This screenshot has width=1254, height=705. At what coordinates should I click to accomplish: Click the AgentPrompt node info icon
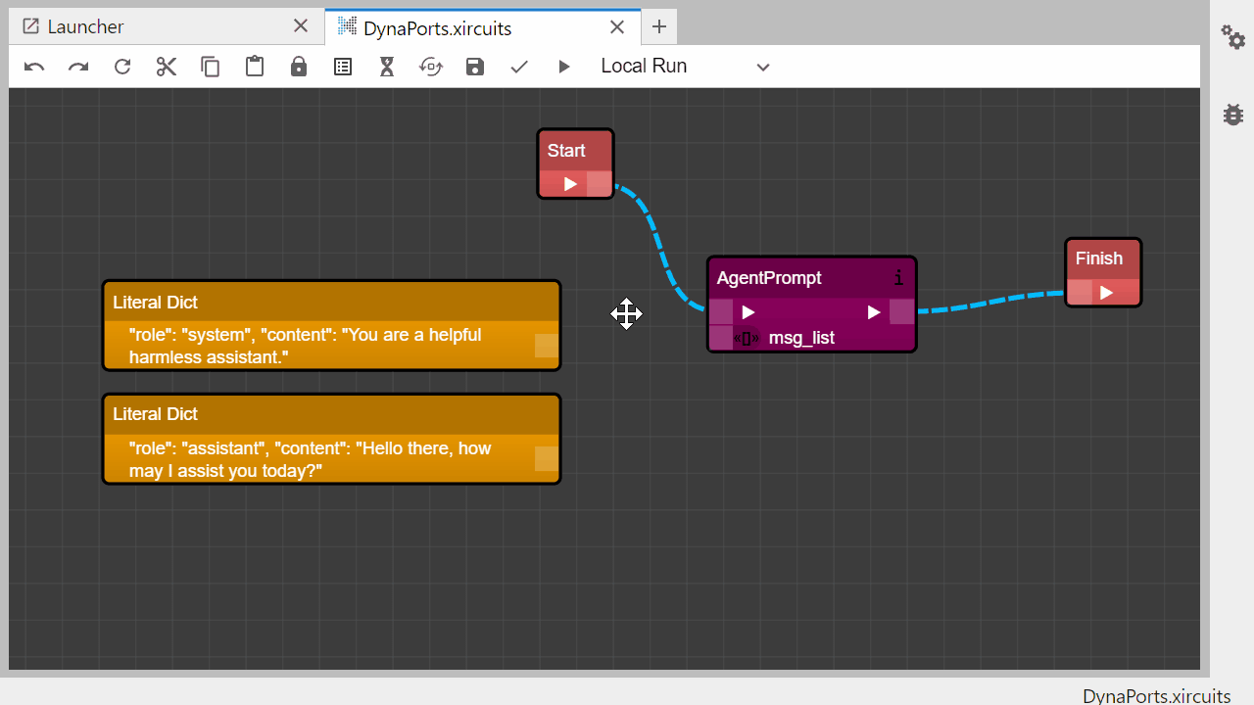(x=898, y=278)
